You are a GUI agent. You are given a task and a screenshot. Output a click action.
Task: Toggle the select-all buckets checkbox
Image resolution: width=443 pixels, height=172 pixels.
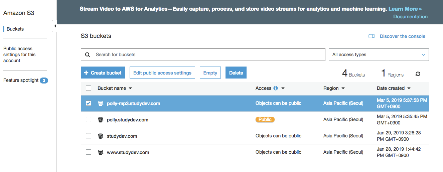click(89, 88)
